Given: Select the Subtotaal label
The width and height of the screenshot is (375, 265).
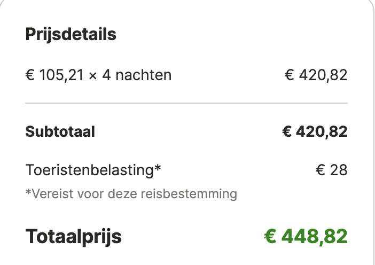Looking at the screenshot, I should click(x=60, y=131).
